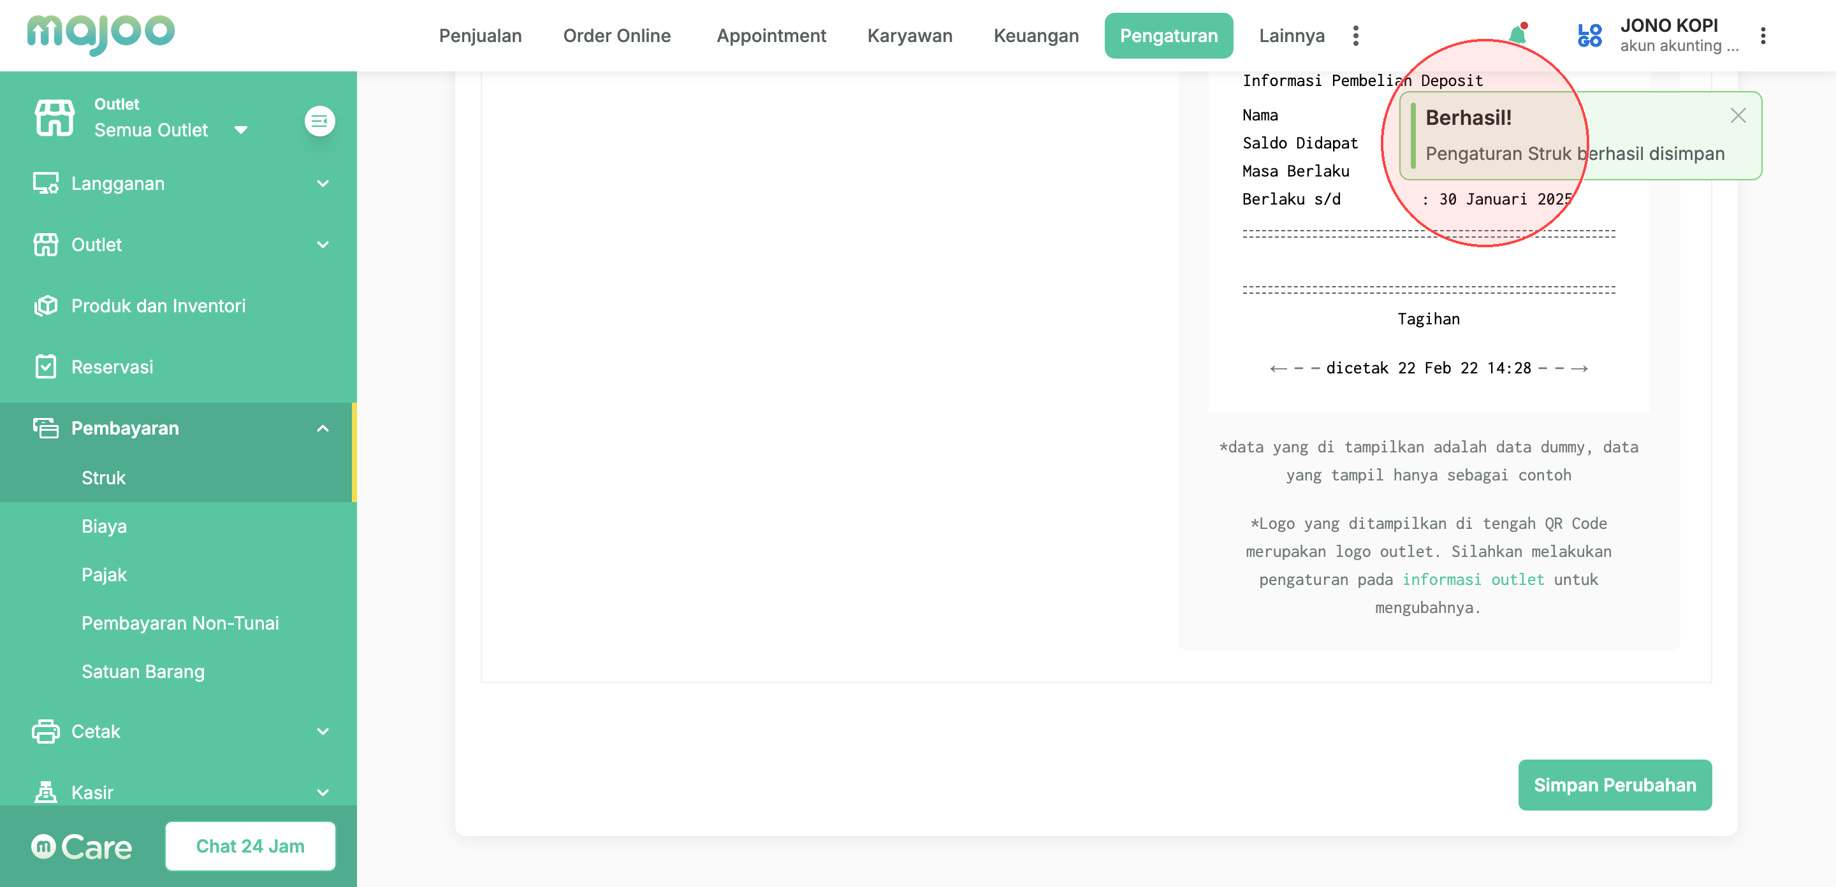Open the Reservasi sidebar item
Screen dimensions: 1836x887
[x=112, y=367]
